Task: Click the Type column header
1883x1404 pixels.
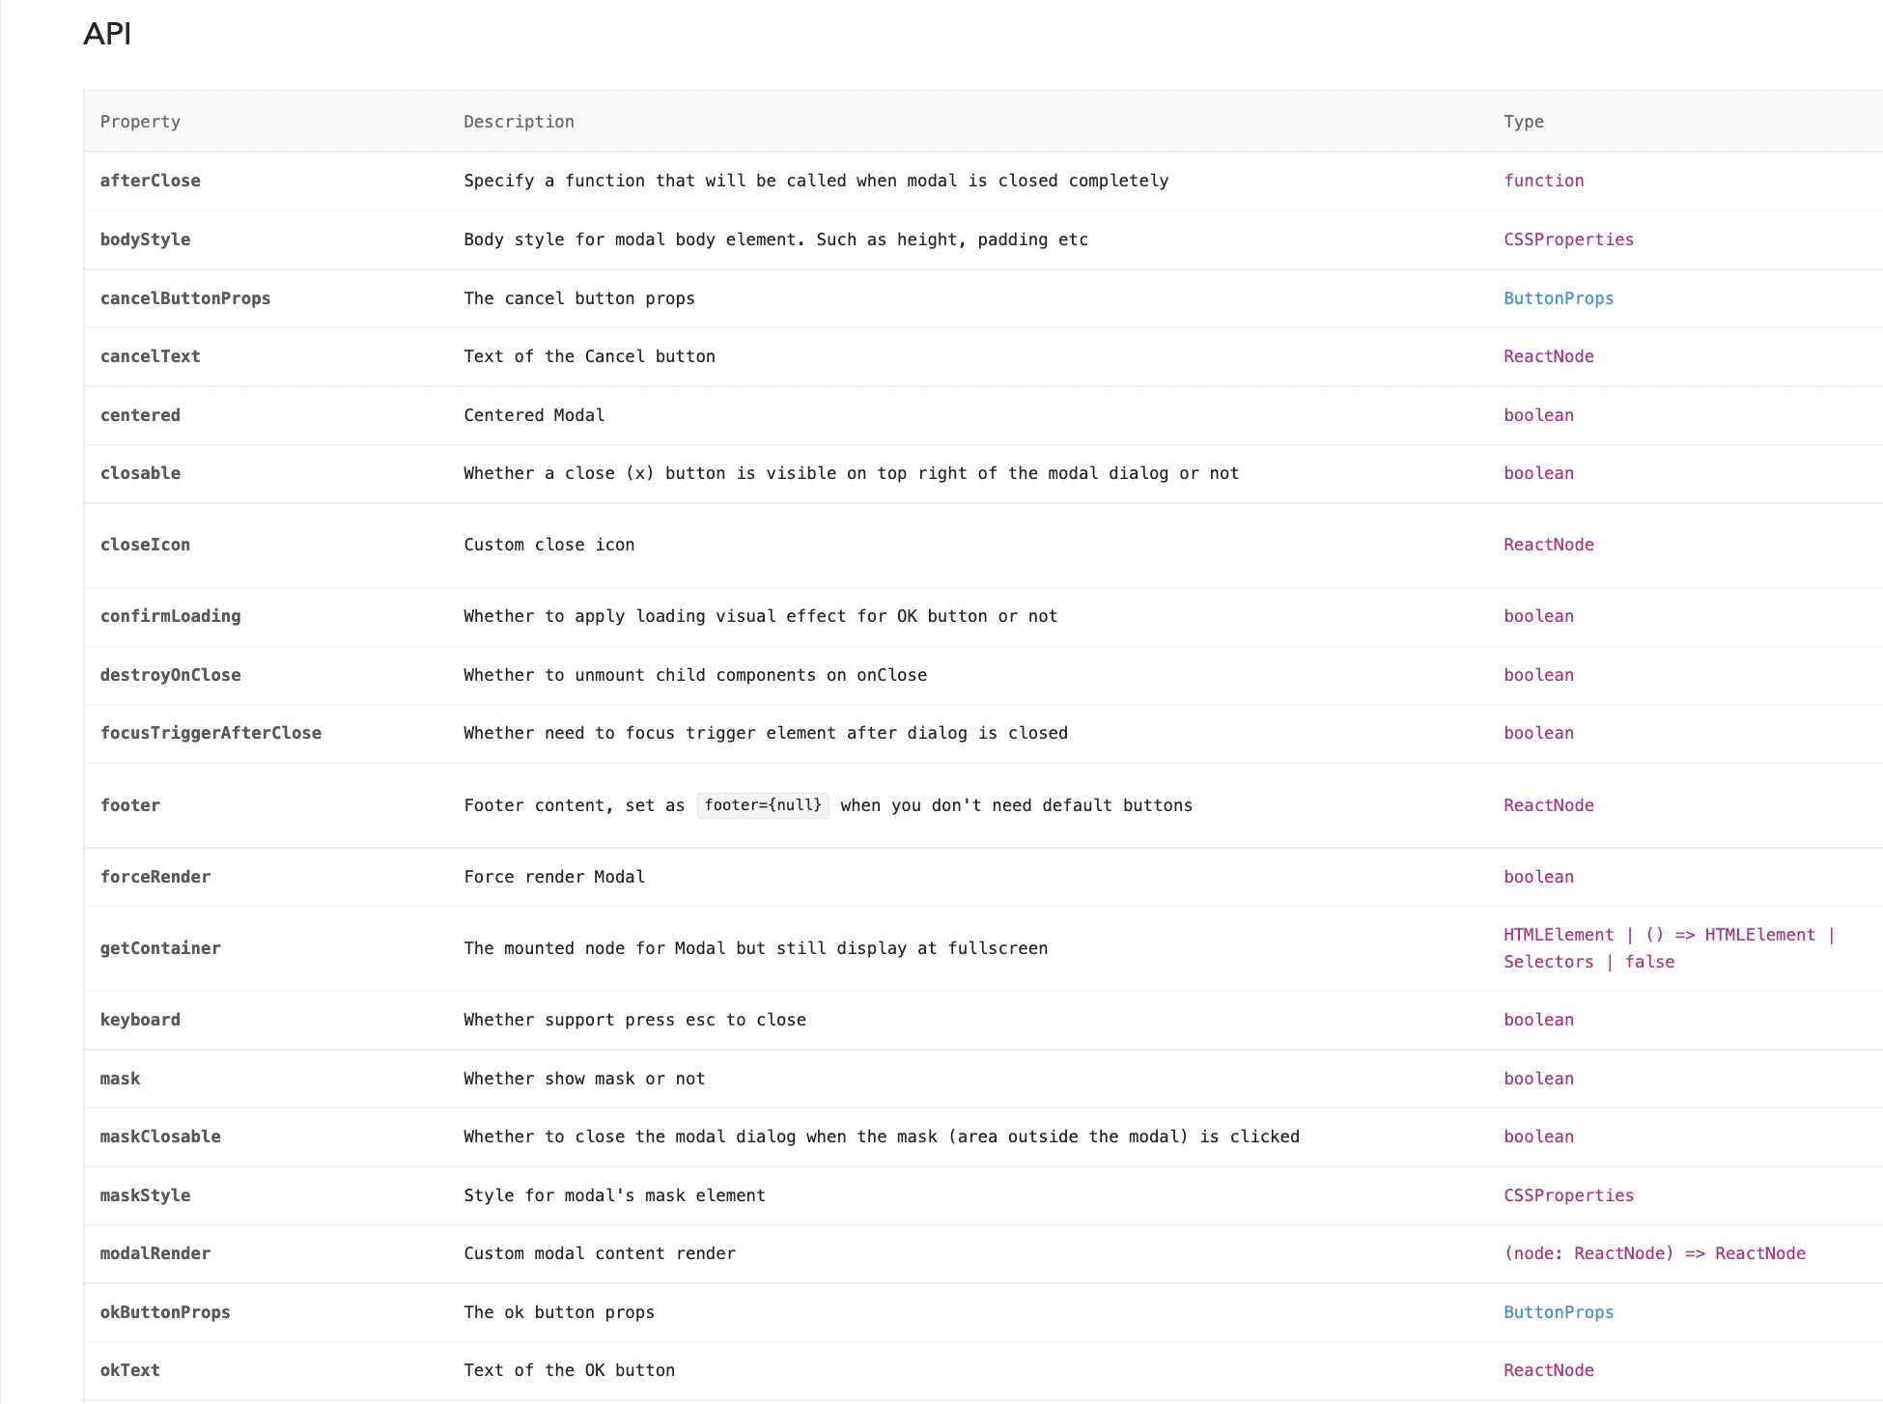Action: click(1523, 122)
